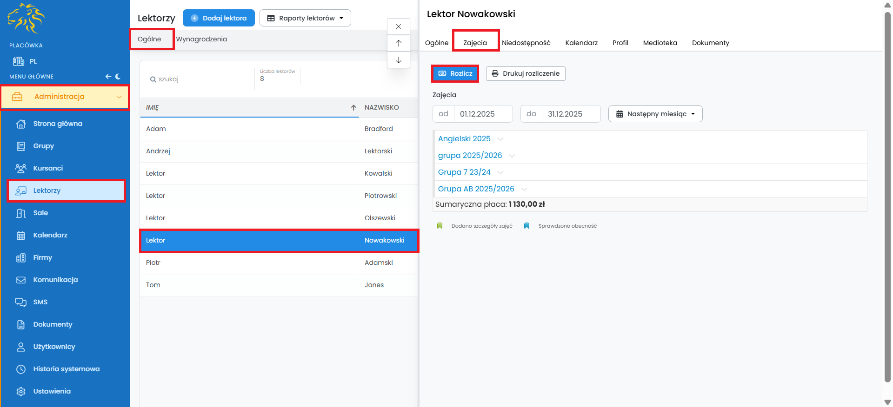The width and height of the screenshot is (893, 407).
Task: Click the down arrow for next lecturer
Action: click(399, 60)
